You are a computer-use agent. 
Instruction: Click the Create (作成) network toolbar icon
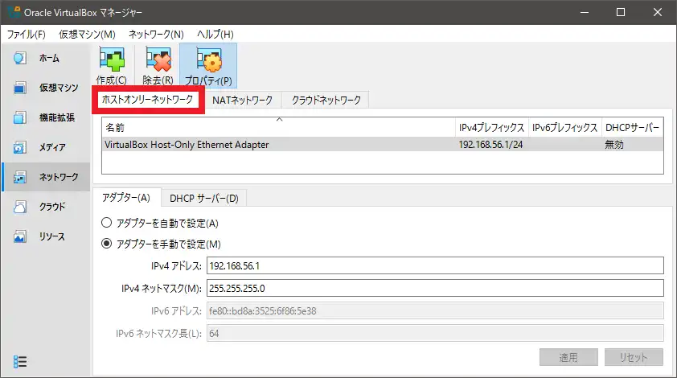(x=112, y=66)
